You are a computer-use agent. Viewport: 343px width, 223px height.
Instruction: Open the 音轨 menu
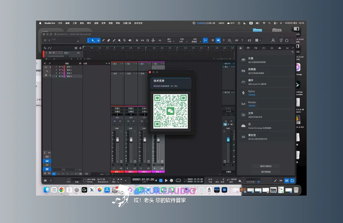point(82,23)
